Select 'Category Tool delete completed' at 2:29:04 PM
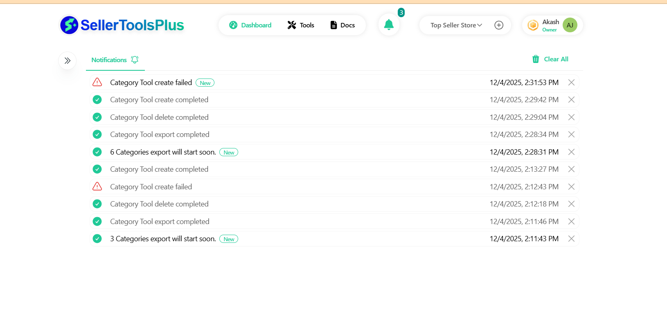Screen dimensions: 667x332 159,117
